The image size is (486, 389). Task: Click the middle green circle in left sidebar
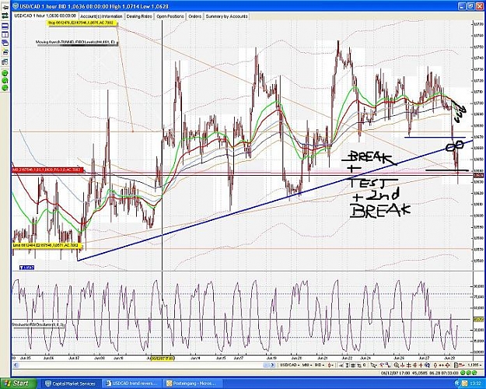coord(5,81)
